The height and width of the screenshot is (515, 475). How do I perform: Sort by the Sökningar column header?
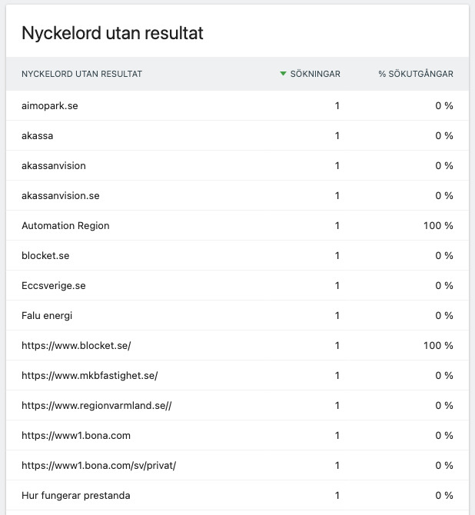[x=314, y=75]
